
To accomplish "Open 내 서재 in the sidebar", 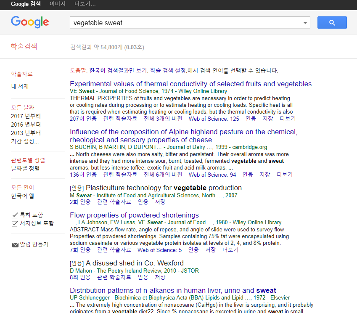I will pyautogui.click(x=20, y=86).
